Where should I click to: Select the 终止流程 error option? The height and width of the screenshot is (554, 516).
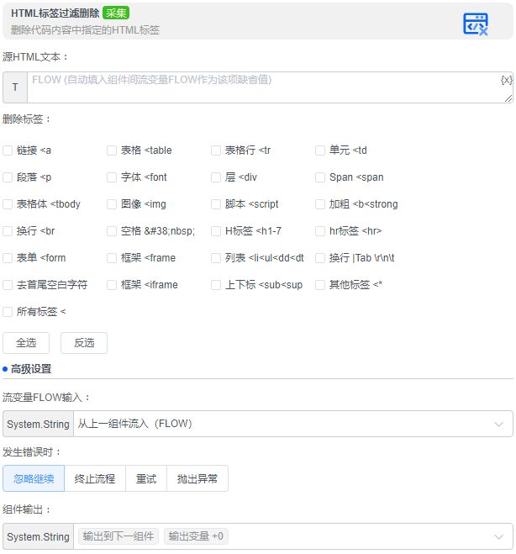pos(95,478)
